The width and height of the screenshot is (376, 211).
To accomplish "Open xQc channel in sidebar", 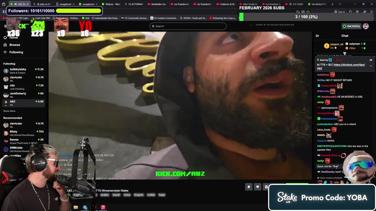I will 23,87.
